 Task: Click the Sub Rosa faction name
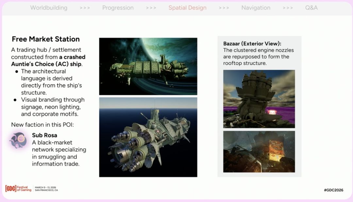44,135
